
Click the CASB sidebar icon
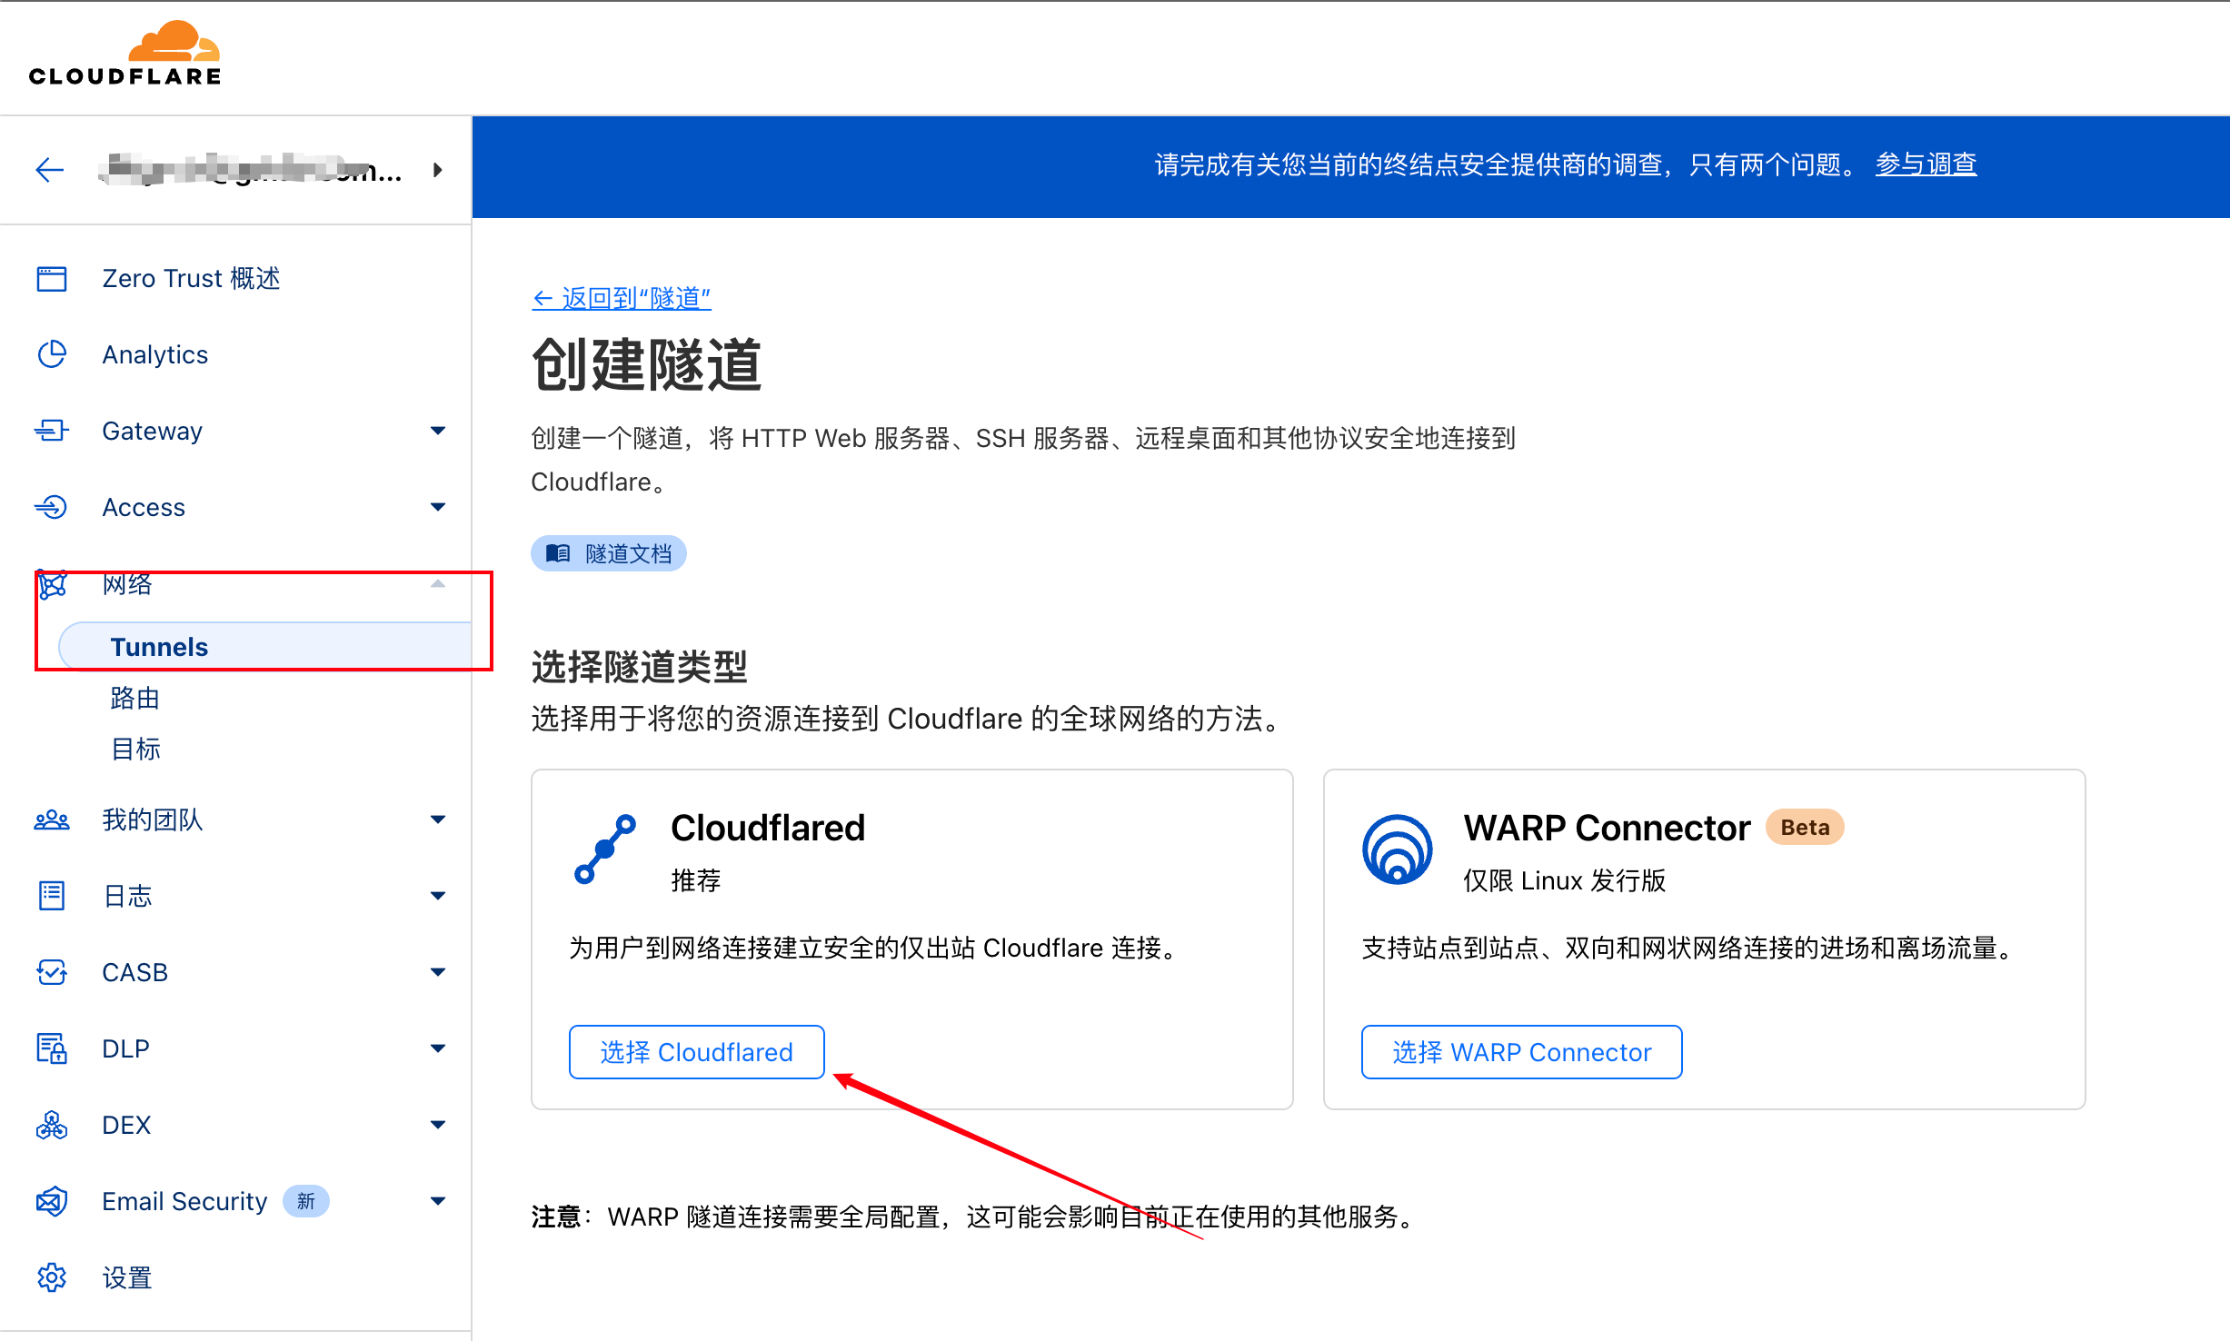point(52,972)
